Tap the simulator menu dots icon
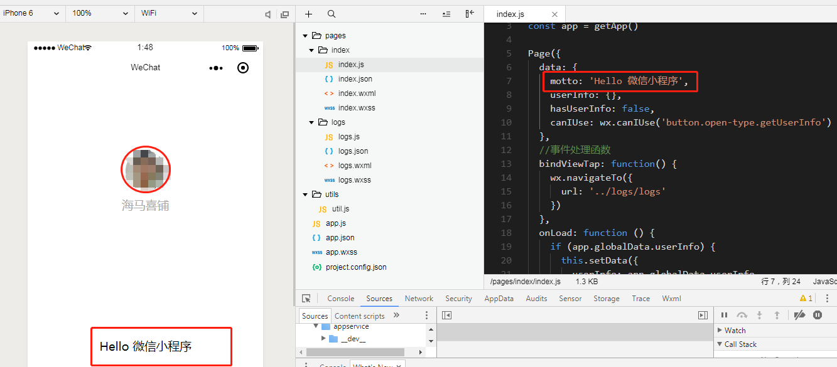The image size is (837, 367). tap(216, 68)
